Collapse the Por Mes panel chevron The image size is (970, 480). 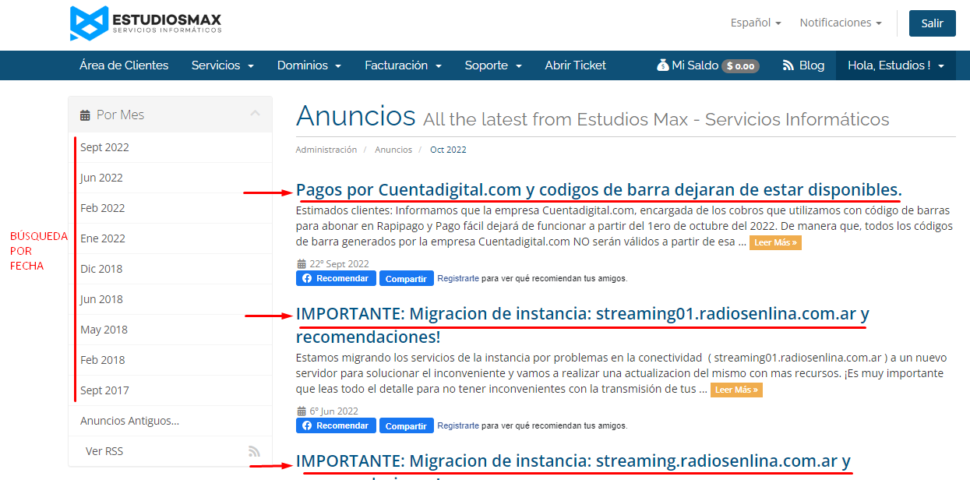click(x=255, y=114)
